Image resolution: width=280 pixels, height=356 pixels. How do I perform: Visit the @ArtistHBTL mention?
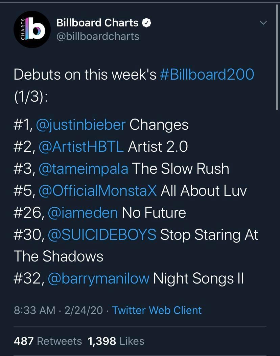coord(84,147)
